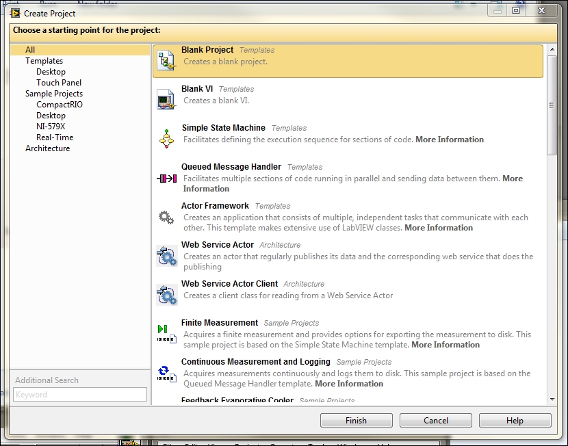
Task: Focus the Keyword search field
Action: pos(80,394)
